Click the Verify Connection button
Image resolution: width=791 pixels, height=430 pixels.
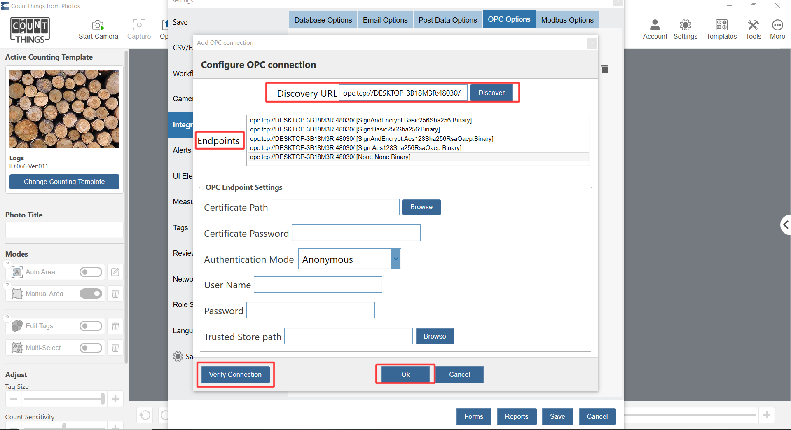click(x=235, y=374)
